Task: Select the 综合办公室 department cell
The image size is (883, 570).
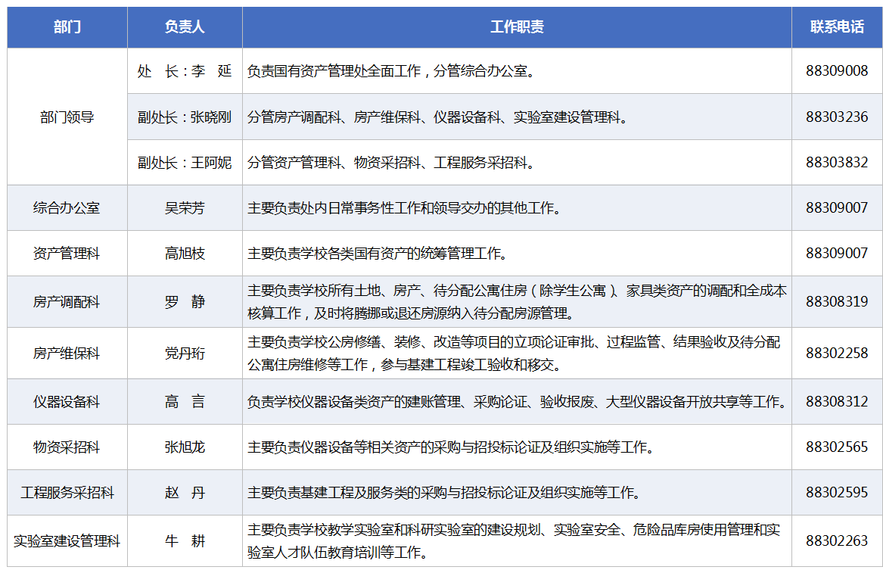Action: pyautogui.click(x=67, y=208)
